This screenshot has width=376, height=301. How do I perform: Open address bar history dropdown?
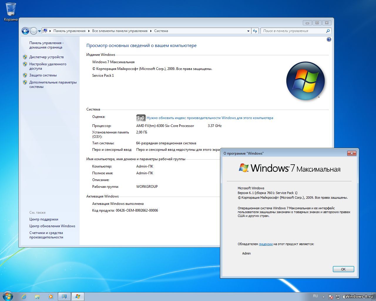[248, 31]
